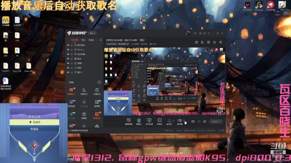Open the gift box icon in the header
Image resolution: width=291 pixels, height=163 pixels.
[x=196, y=42]
